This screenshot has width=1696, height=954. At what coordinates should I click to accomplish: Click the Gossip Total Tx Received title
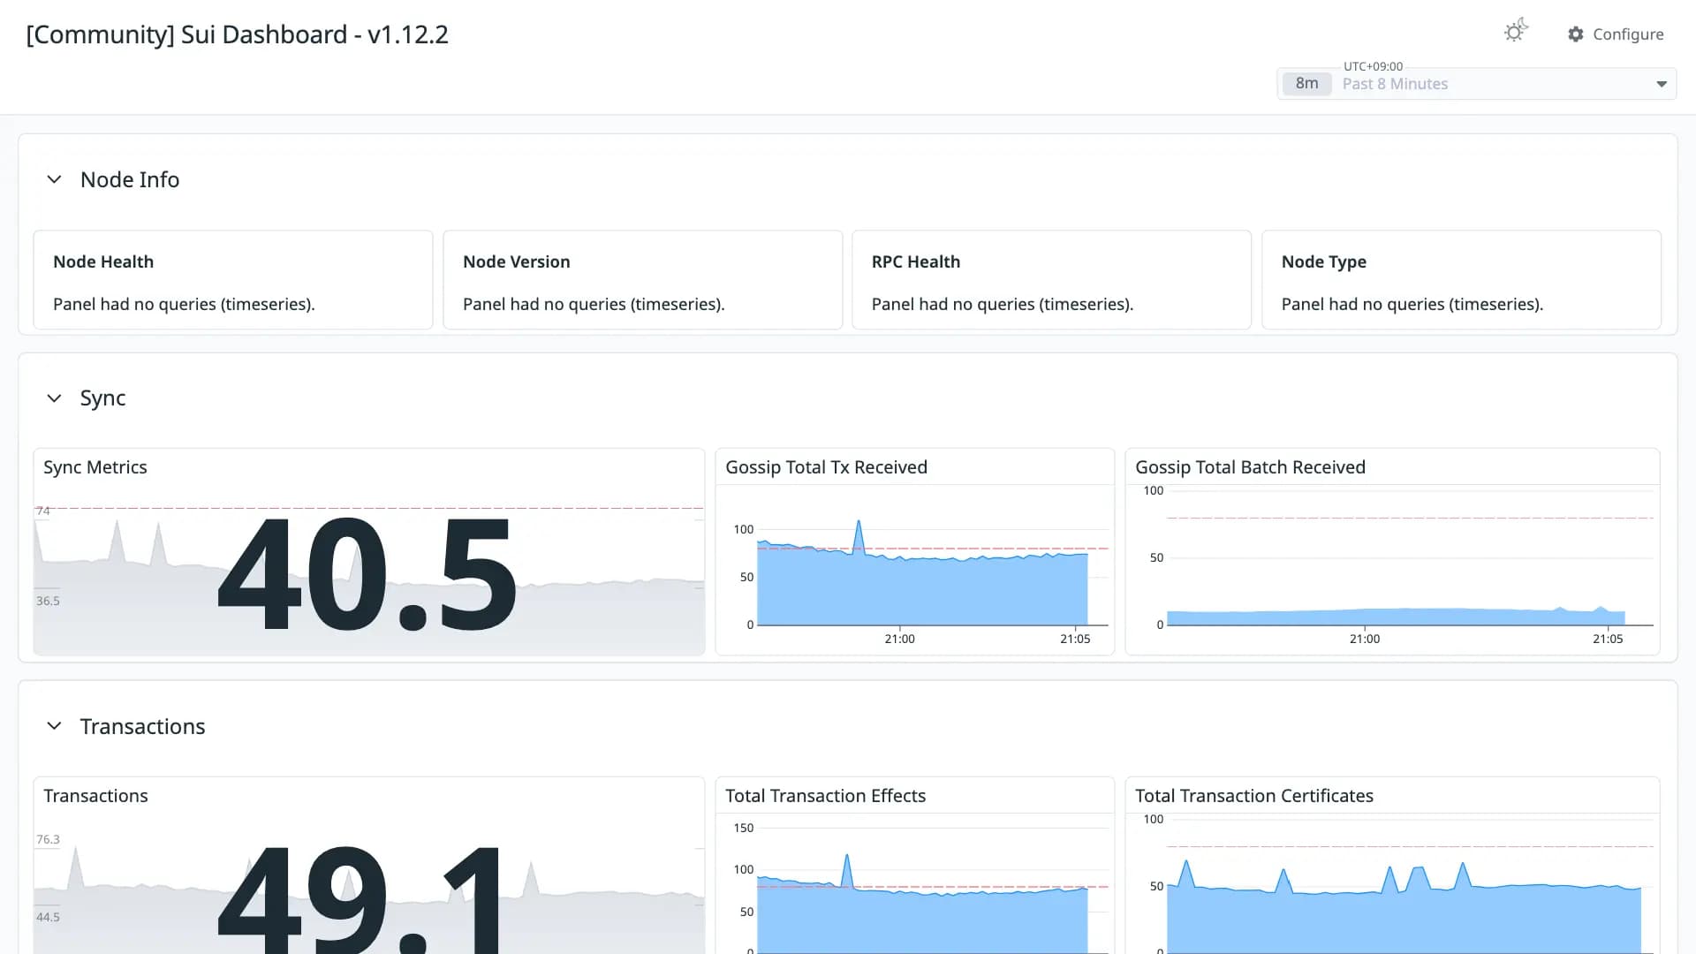[826, 467]
